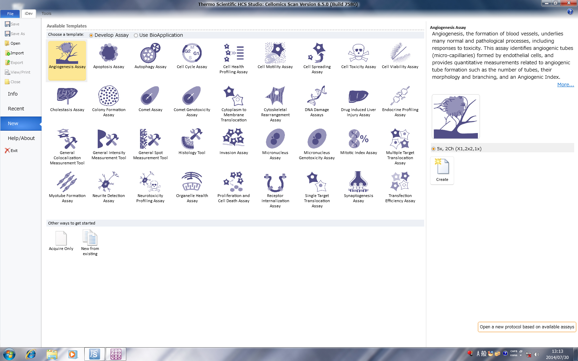Image resolution: width=578 pixels, height=361 pixels.
Task: Follow the More... link
Action: click(565, 85)
